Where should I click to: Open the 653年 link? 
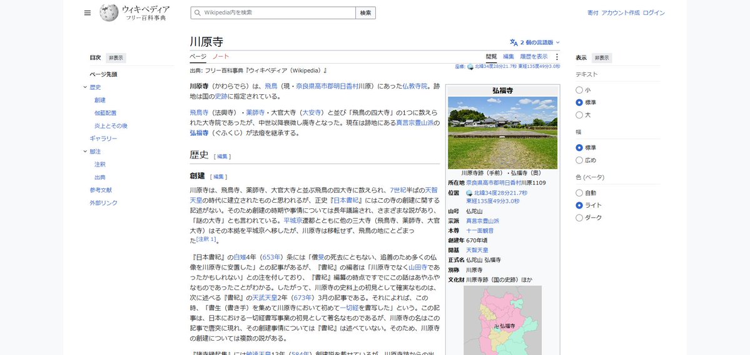click(272, 257)
